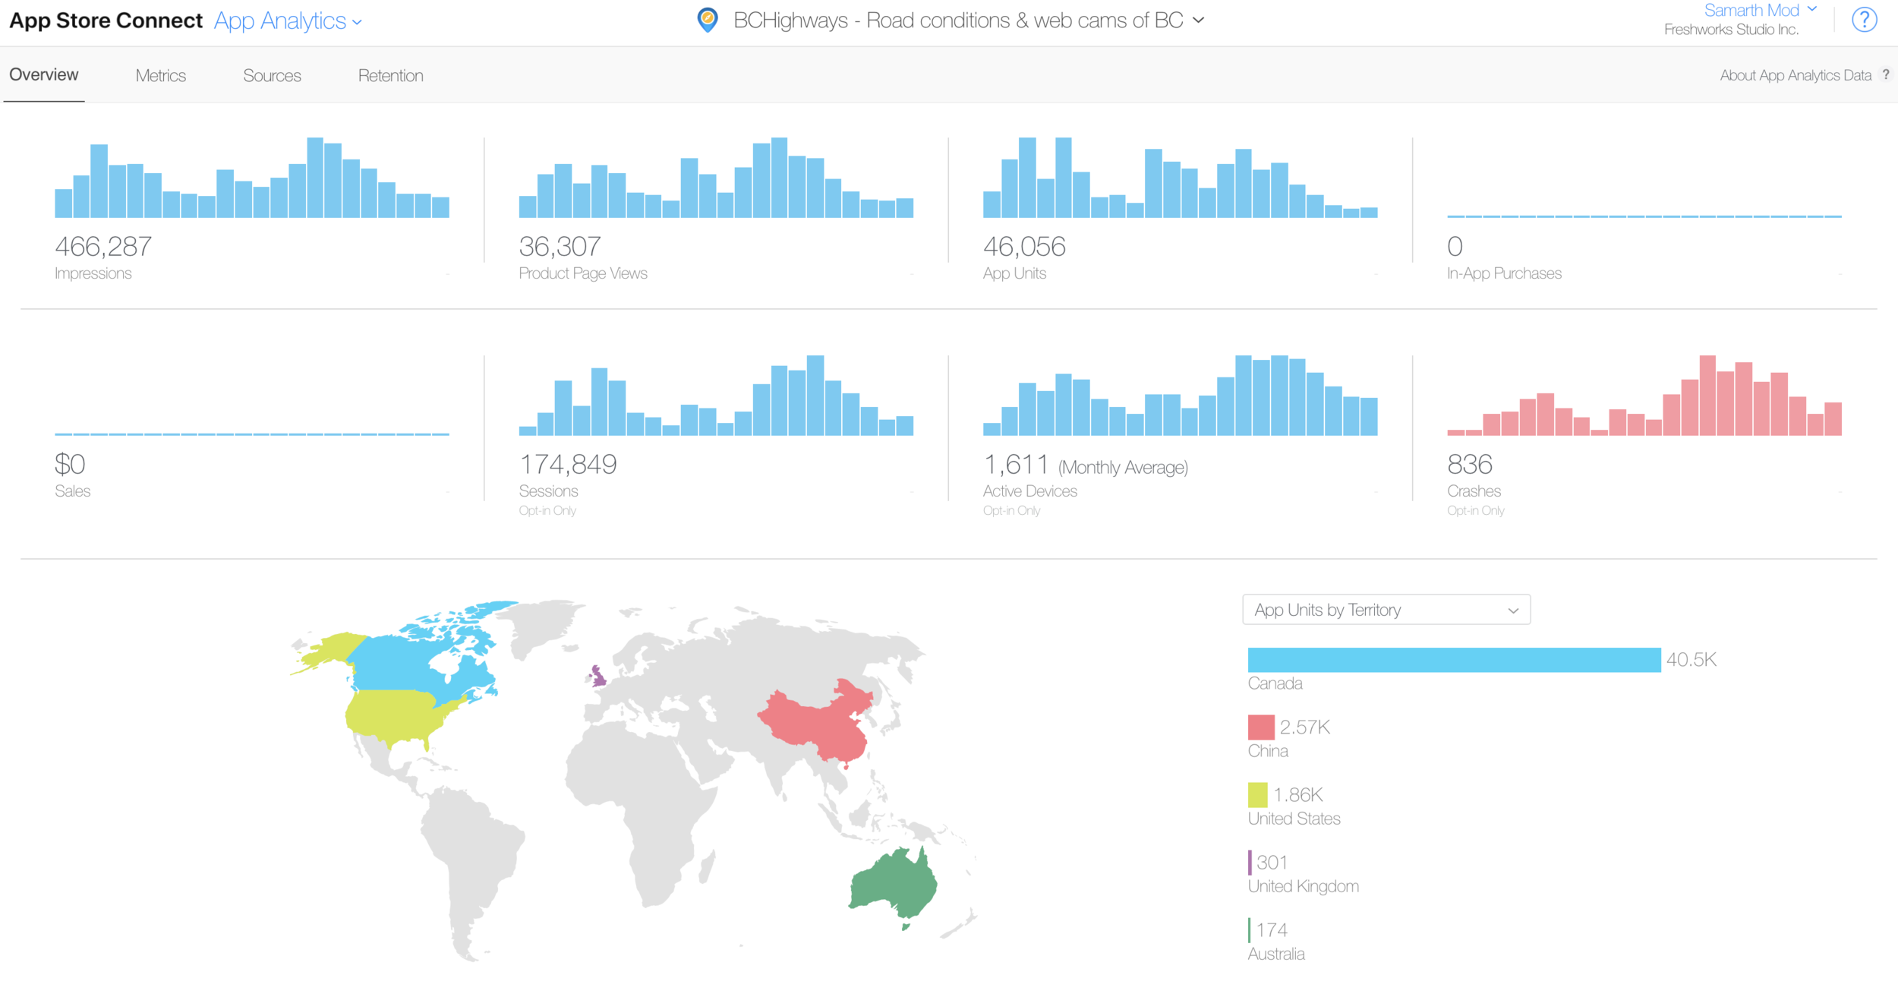Image resolution: width=1898 pixels, height=994 pixels.
Task: Switch to the Overview tab
Action: 44,74
